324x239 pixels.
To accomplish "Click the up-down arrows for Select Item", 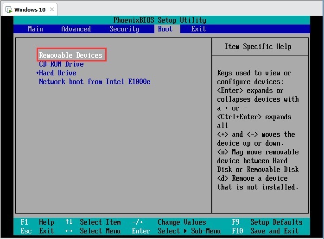I will pyautogui.click(x=69, y=222).
